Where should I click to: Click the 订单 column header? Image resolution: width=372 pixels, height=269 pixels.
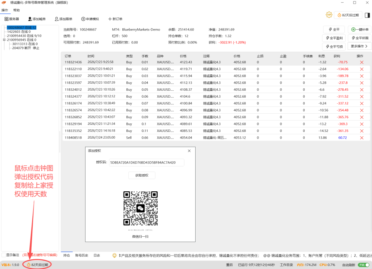click(x=68, y=56)
